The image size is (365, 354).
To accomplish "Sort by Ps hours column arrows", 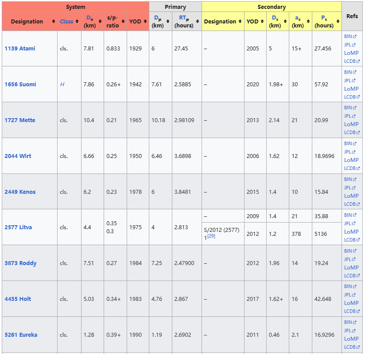I will click(x=338, y=22).
